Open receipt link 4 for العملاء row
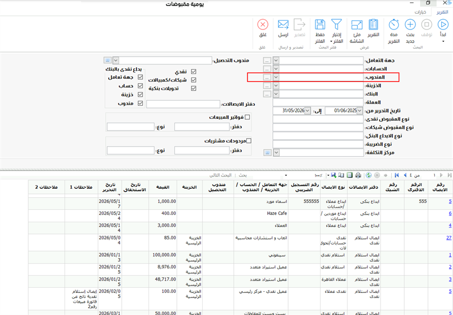 (x=450, y=226)
